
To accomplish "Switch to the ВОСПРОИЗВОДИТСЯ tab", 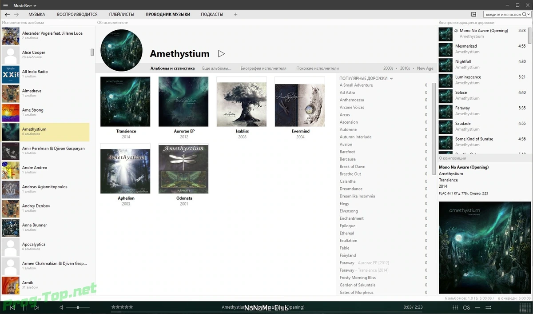I will click(x=77, y=14).
